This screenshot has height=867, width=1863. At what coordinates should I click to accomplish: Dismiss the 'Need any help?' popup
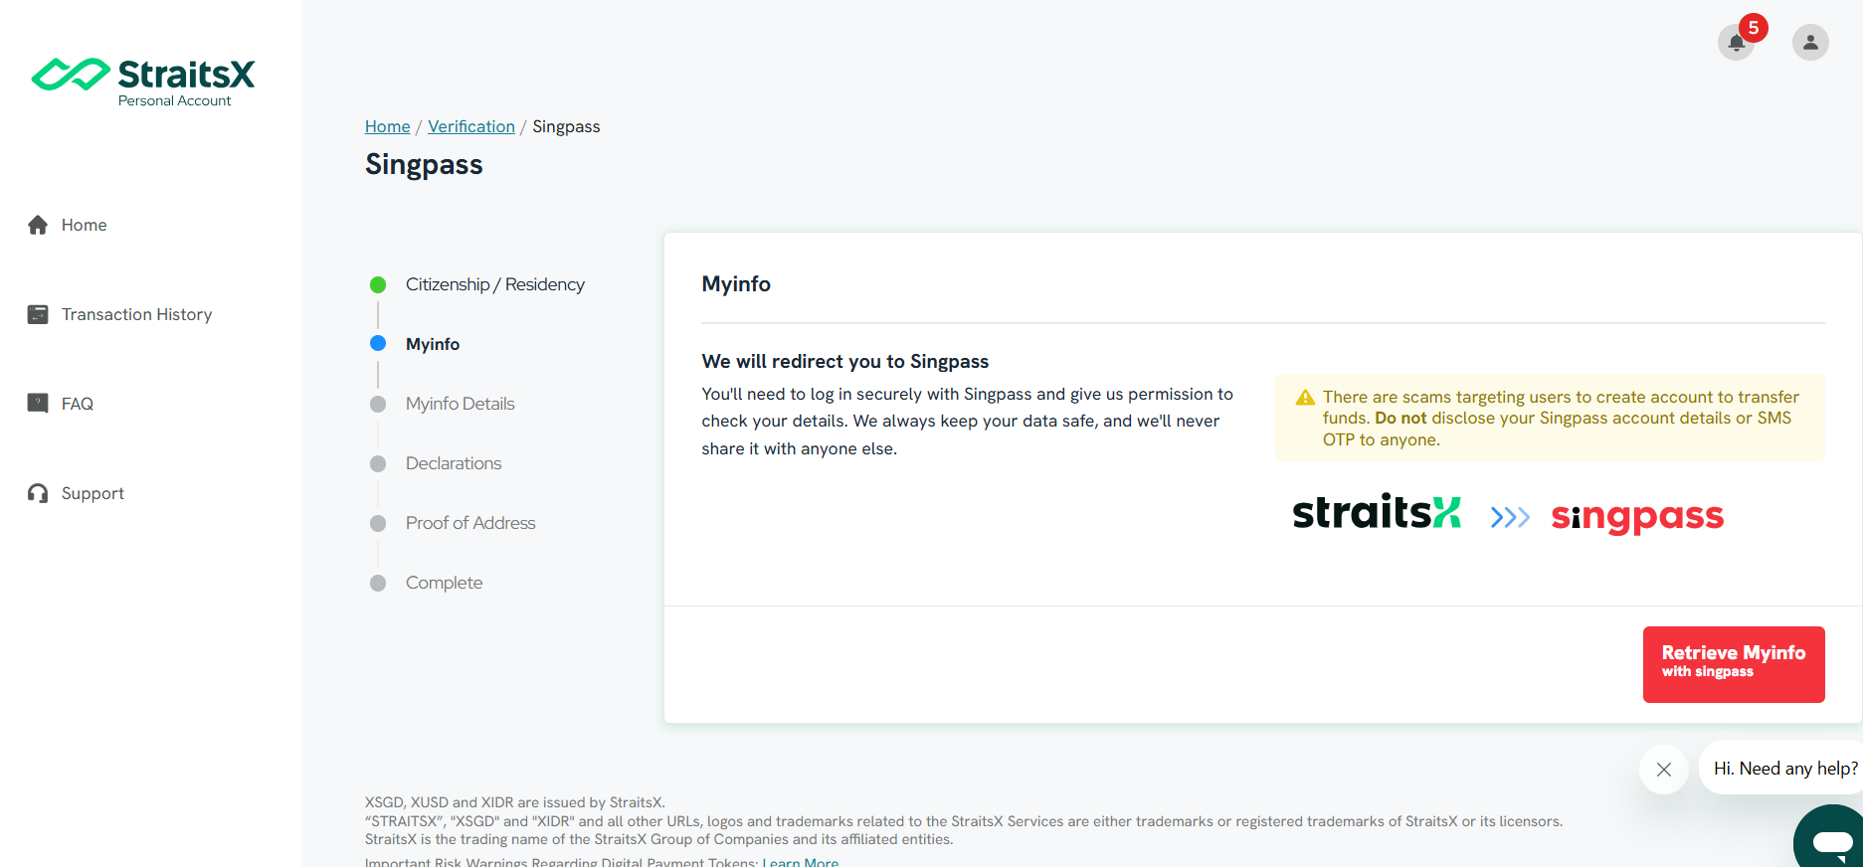pos(1664,770)
